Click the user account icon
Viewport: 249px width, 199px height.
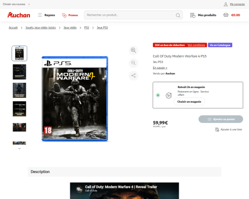coord(225,4)
